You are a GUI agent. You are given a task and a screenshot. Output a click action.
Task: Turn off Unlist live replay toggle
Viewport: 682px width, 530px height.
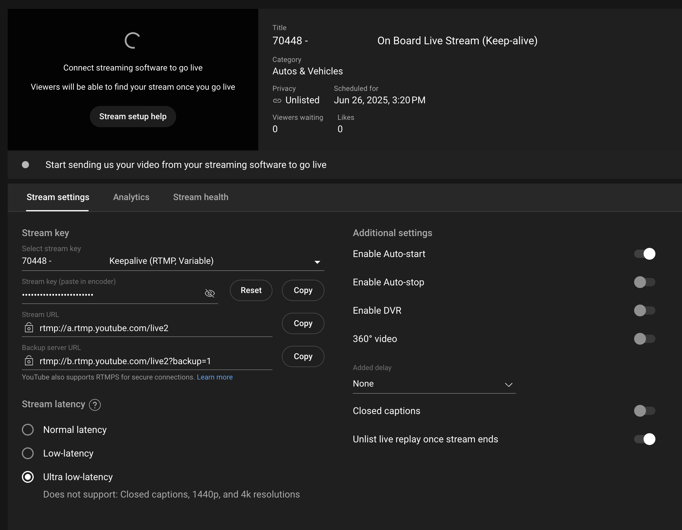(x=644, y=439)
